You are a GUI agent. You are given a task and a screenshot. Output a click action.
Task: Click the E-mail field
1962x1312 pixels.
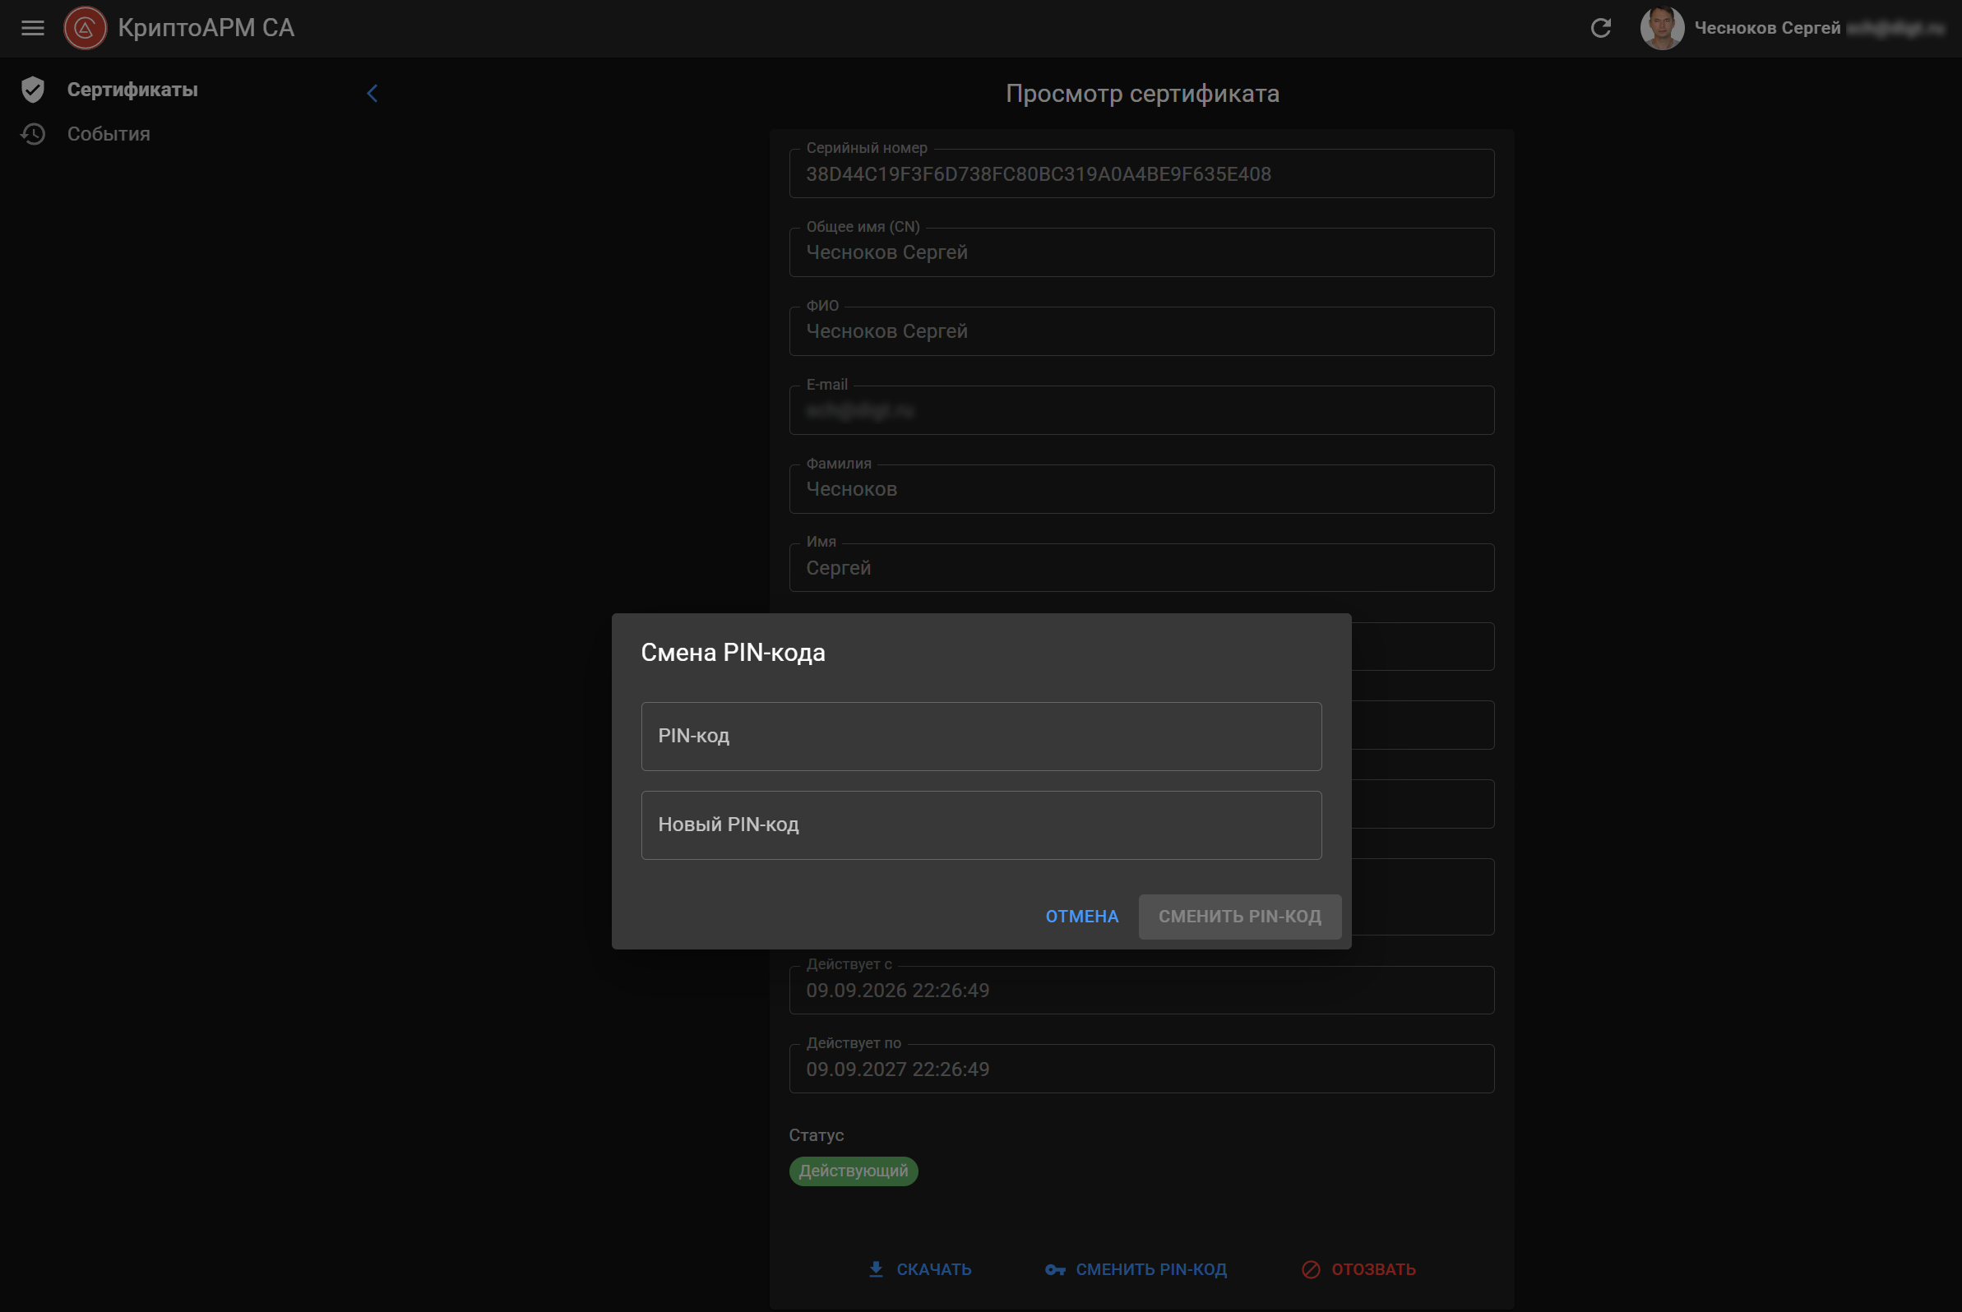coord(1141,410)
